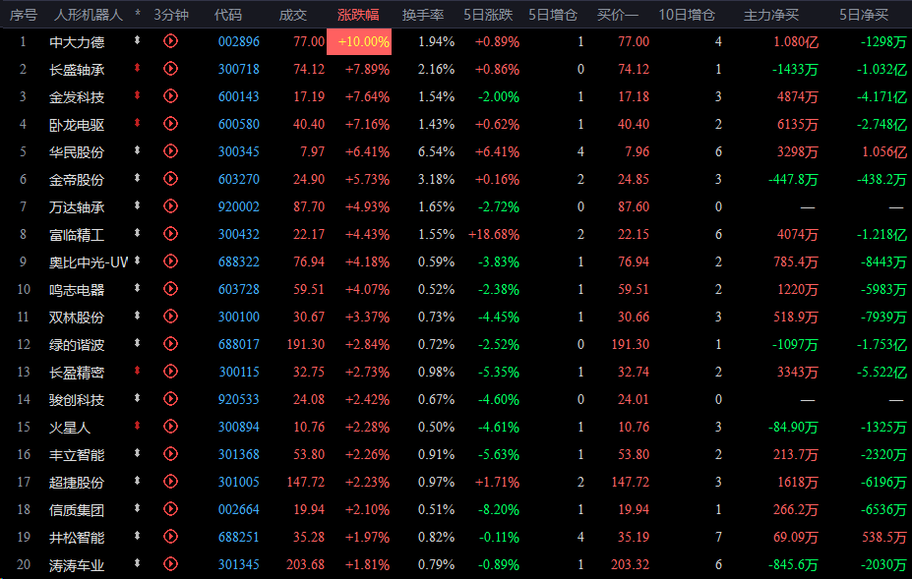
Task: Click the 3分钟 play icon for 中大力德
Action: [170, 41]
